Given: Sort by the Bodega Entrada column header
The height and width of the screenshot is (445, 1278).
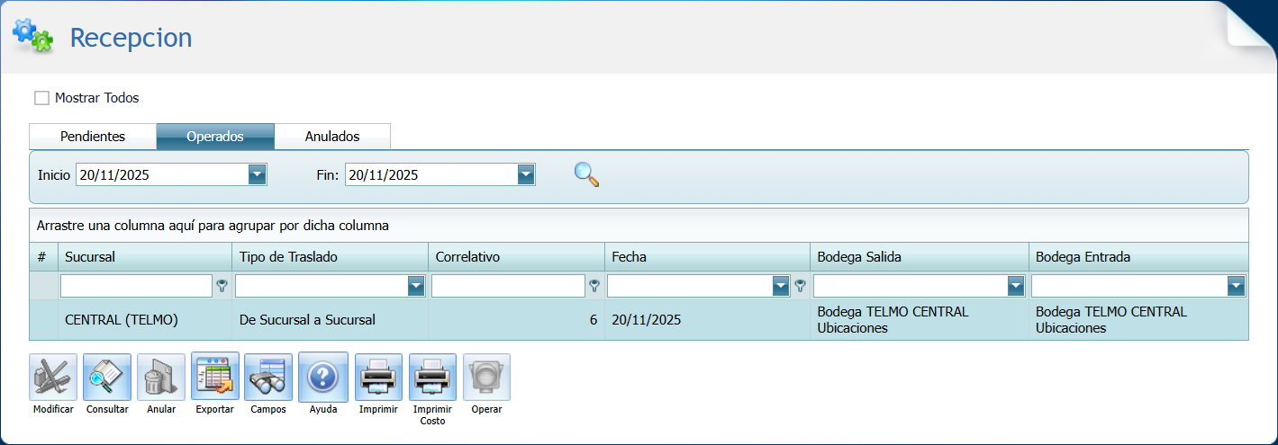Looking at the screenshot, I should click(1138, 257).
